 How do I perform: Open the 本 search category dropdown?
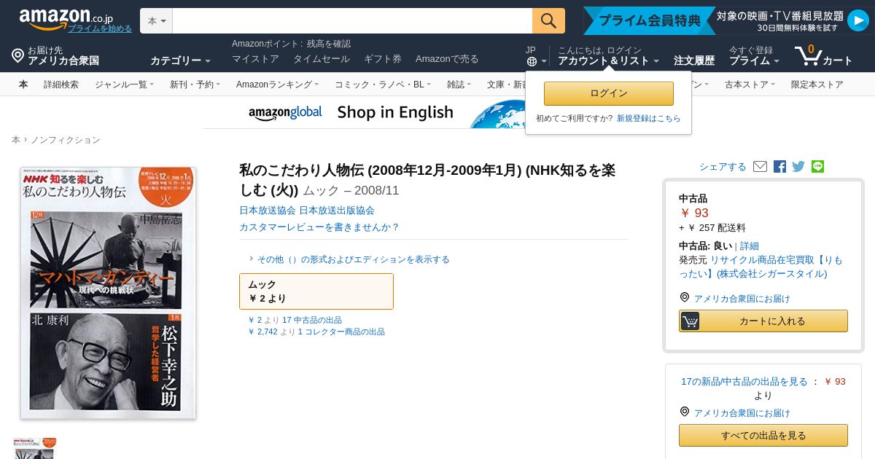click(156, 21)
